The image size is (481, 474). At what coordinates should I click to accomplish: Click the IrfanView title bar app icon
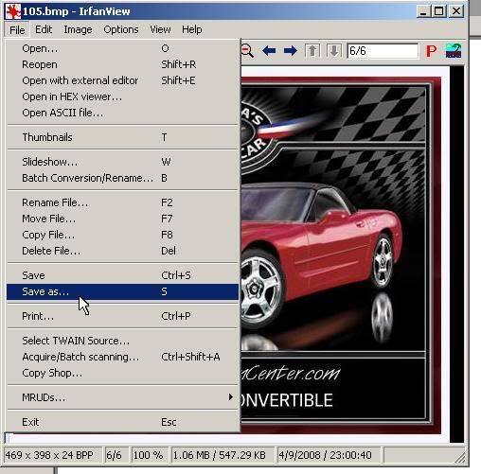pyautogui.click(x=13, y=11)
